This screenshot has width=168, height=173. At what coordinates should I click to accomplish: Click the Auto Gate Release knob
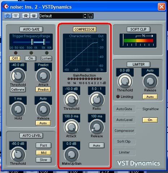tap(43, 109)
